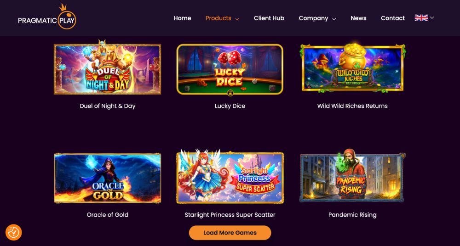460x246 pixels.
Task: Open the Oracle of Gold thumbnail
Action: [x=107, y=178]
